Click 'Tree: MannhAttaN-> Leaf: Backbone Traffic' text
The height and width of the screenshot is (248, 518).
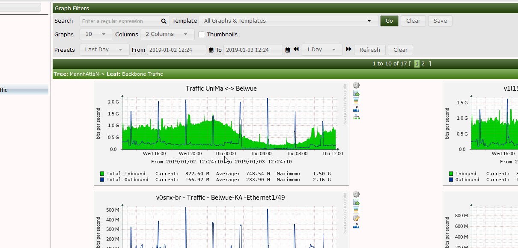(x=108, y=74)
